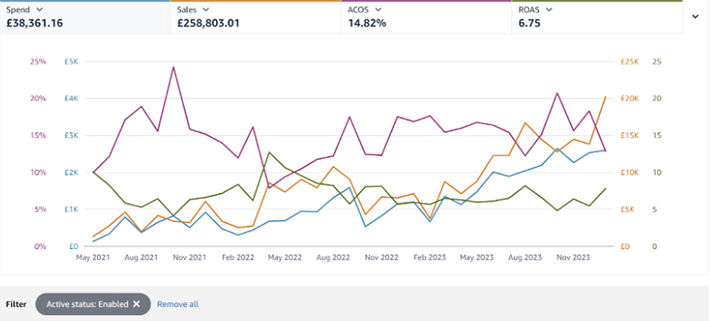
Task: Open the Sales metric dropdown arrow
Action: [x=206, y=10]
